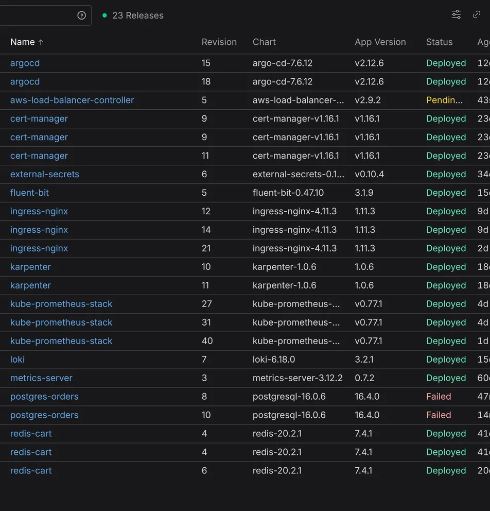
Task: Open external-secrets release
Action: pos(45,174)
